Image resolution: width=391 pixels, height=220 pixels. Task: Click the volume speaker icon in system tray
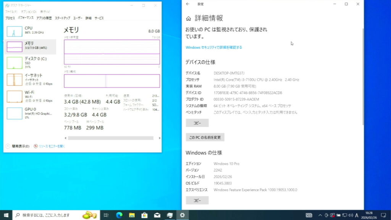point(351,215)
